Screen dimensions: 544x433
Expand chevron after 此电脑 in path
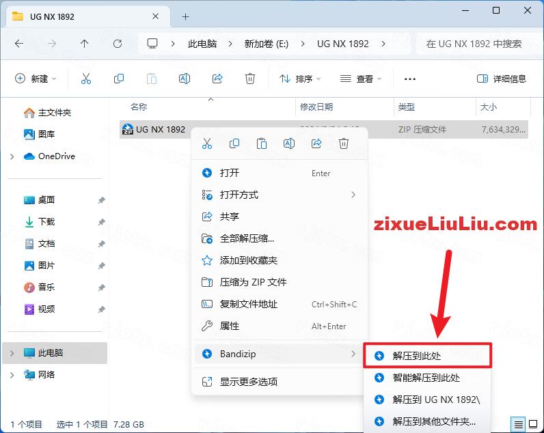click(230, 44)
